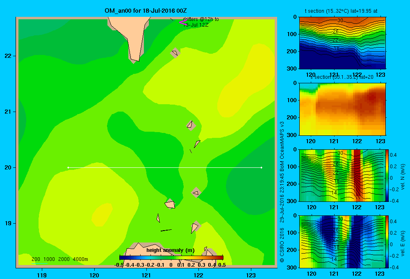Screen dimensions: 410x279
Task: Click the 'height anomaly (m)' label
Action: point(171,250)
